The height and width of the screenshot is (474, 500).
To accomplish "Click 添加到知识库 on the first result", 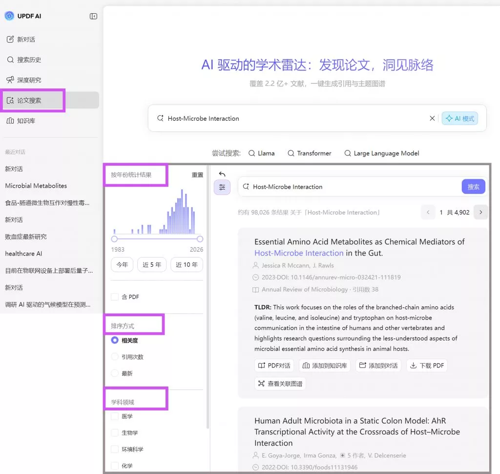I will click(x=325, y=366).
